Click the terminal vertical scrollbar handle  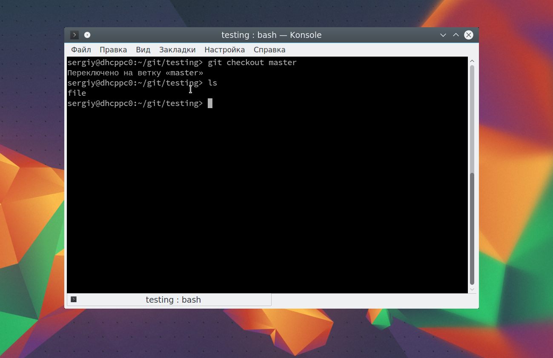(472, 229)
